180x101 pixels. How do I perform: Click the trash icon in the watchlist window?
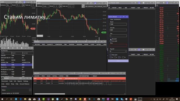coord(22,48)
